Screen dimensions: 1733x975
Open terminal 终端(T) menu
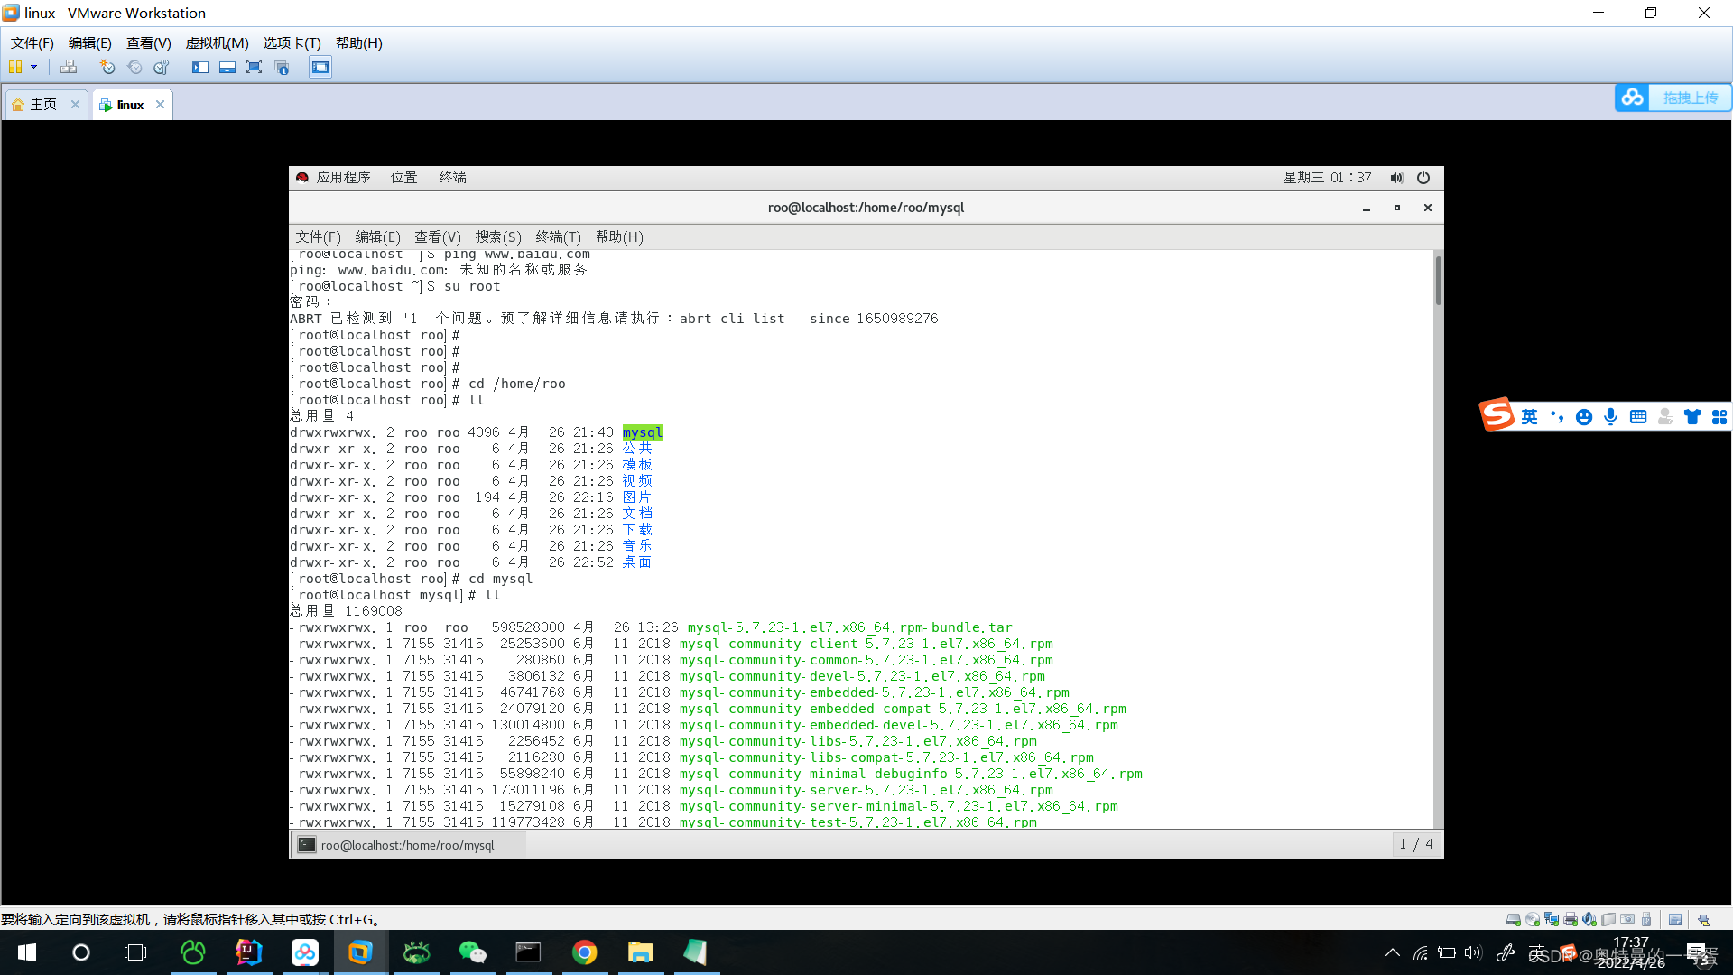[558, 237]
